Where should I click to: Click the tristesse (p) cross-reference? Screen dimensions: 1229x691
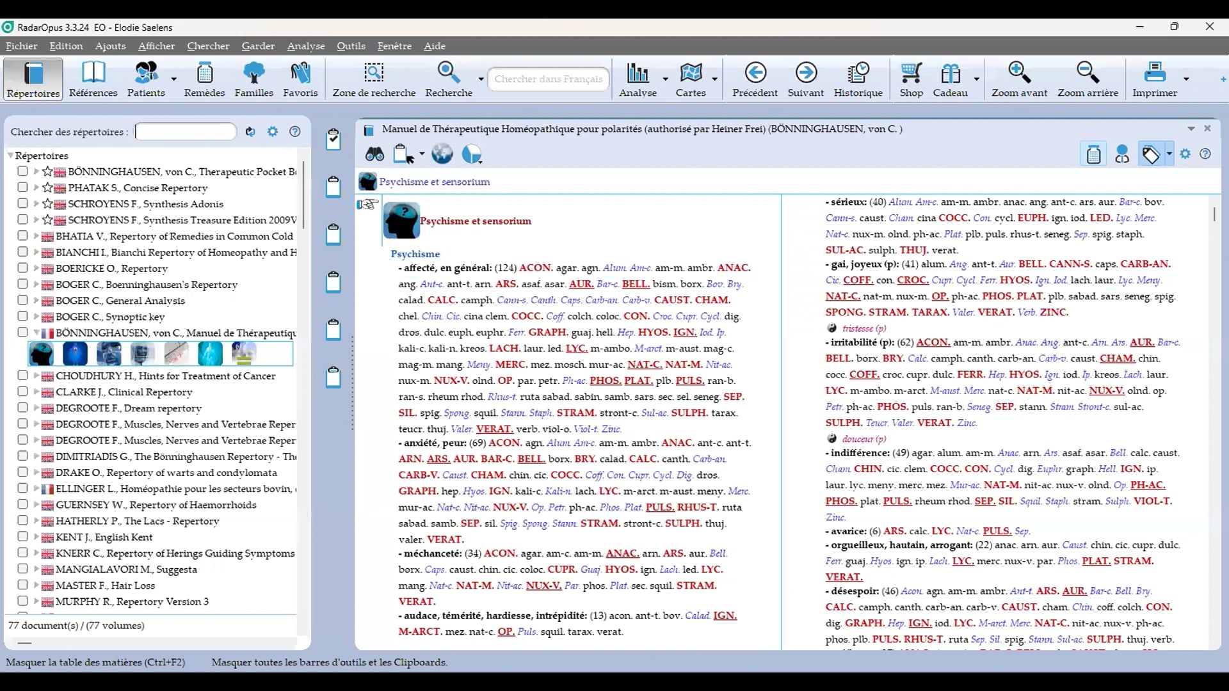pos(864,328)
